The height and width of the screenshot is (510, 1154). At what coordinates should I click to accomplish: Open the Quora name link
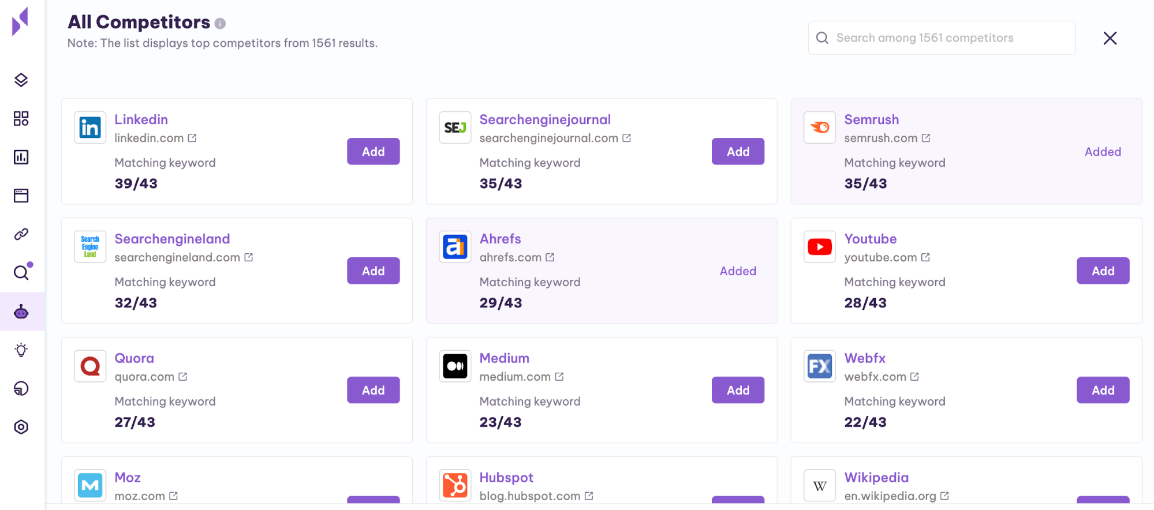pyautogui.click(x=135, y=358)
